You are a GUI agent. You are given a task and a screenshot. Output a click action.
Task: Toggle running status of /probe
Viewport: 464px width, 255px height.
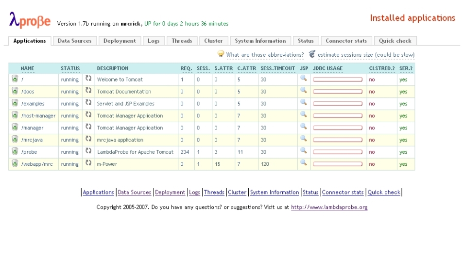point(70,152)
